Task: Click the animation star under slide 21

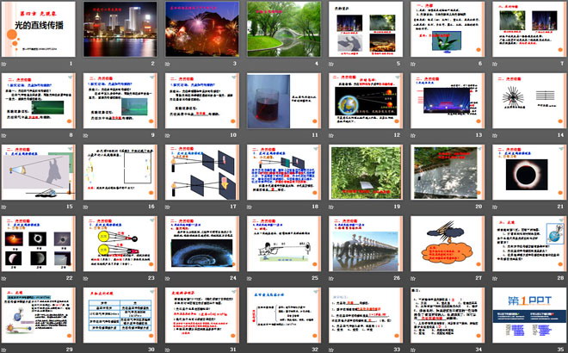Action: click(x=495, y=207)
